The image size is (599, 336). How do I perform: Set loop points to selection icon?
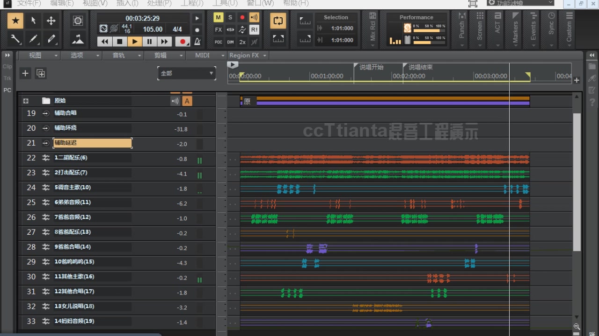pyautogui.click(x=278, y=39)
